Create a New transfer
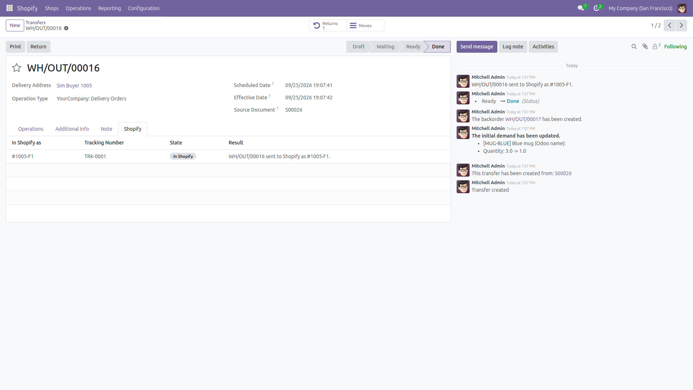The height and width of the screenshot is (390, 693). [x=15, y=25]
